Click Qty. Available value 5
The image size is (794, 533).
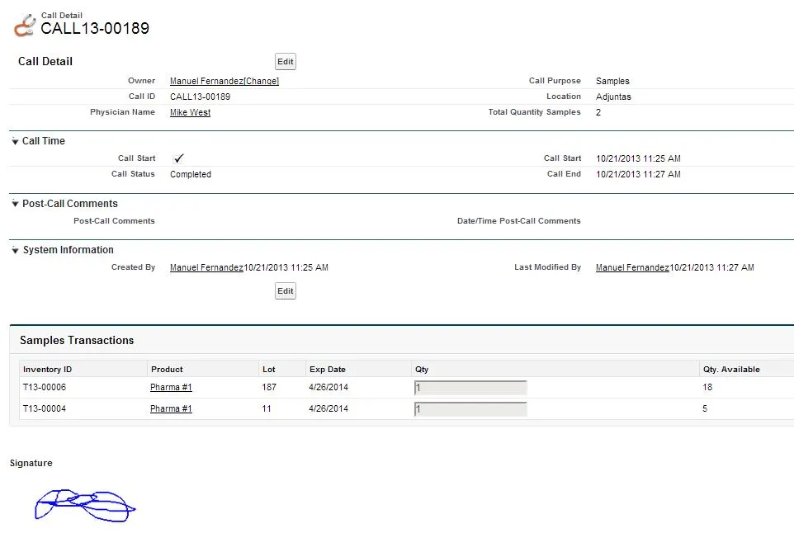(705, 408)
